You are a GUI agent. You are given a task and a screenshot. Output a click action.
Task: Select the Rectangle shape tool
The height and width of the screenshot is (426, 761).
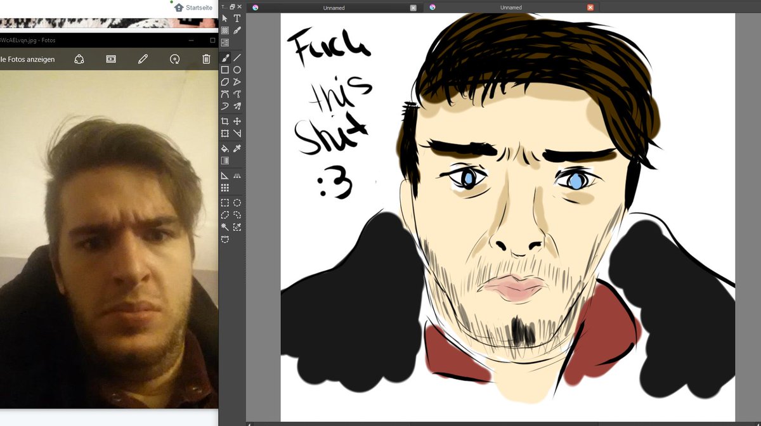tap(224, 70)
